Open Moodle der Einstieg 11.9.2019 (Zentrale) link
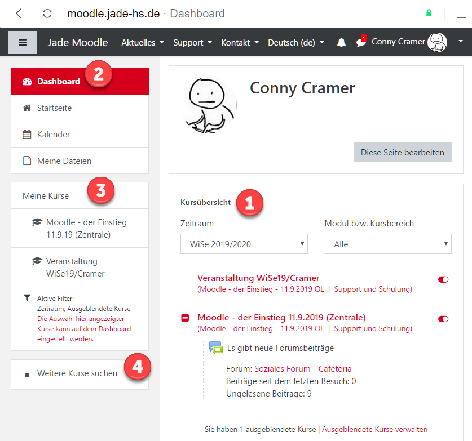472x441 pixels. [281, 318]
